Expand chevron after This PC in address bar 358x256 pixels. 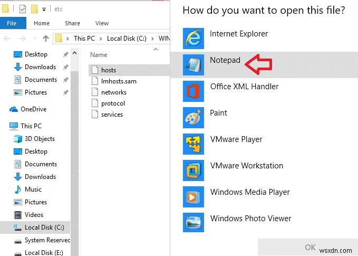[x=101, y=39]
